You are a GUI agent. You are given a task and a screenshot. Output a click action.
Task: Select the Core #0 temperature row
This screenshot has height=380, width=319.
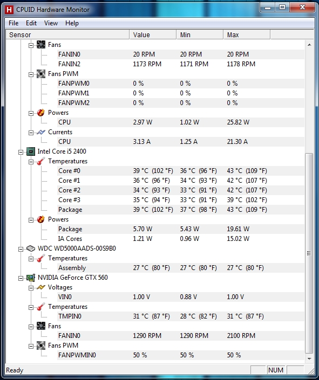(181, 171)
